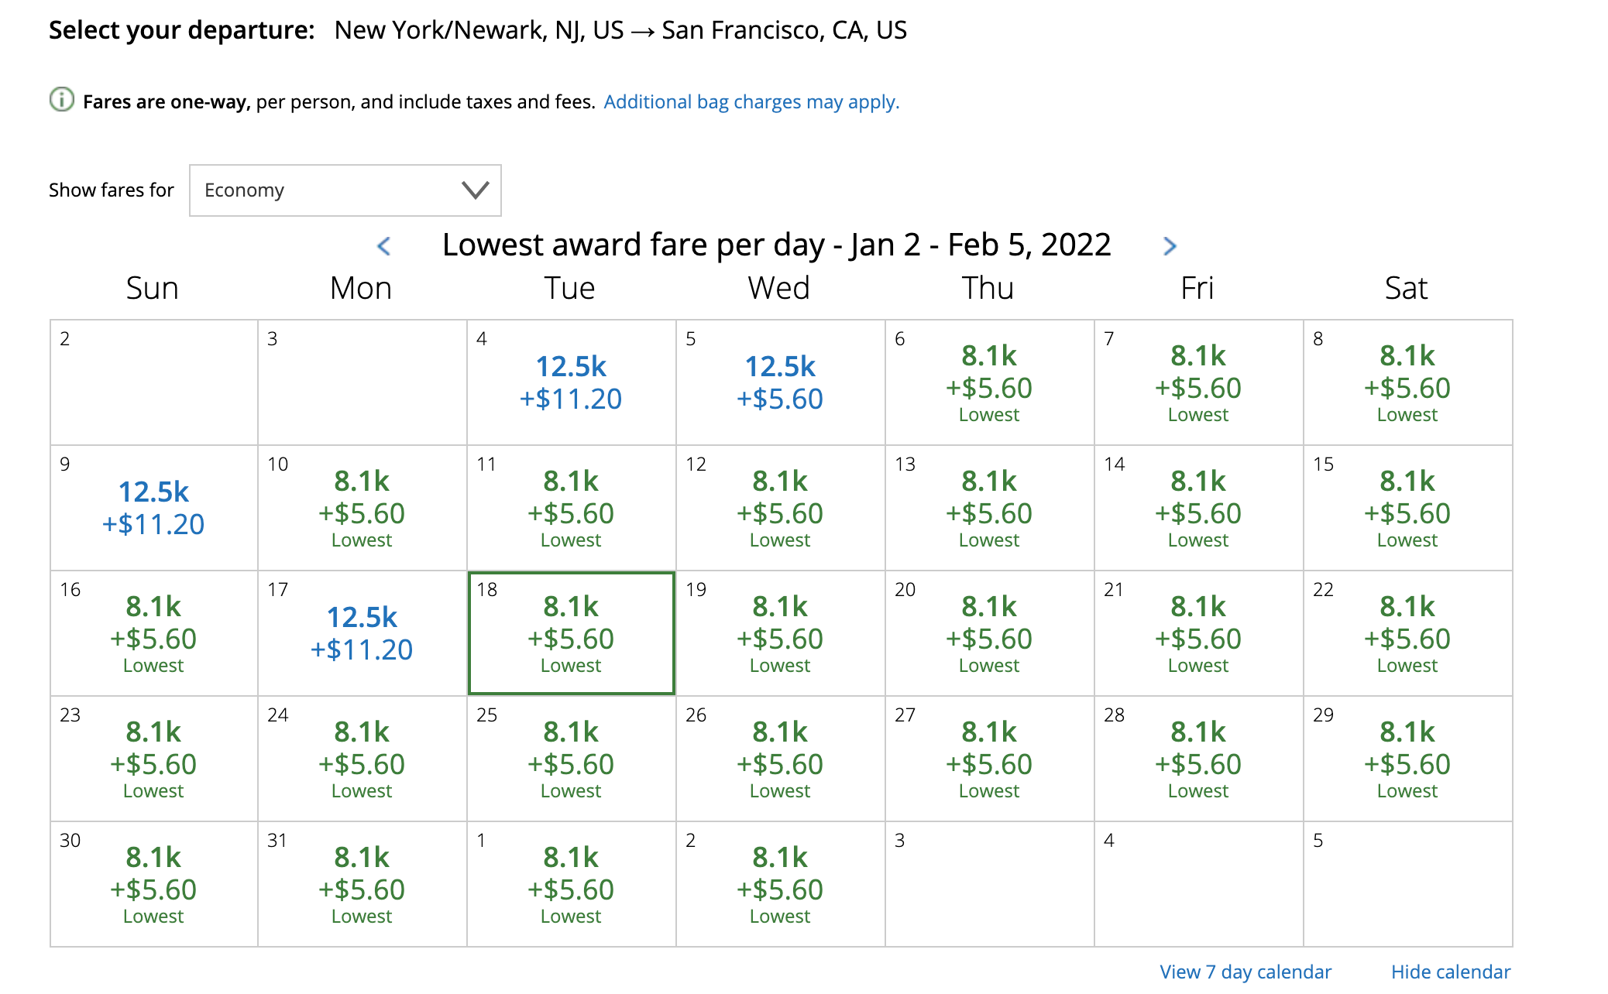Pick Friday January 14 fare
This screenshot has width=1608, height=994.
tap(1198, 508)
